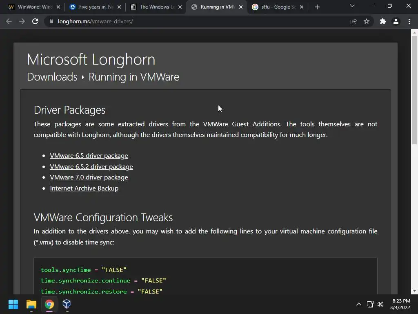Bookmark this page with the star icon
The height and width of the screenshot is (314, 418).
tap(367, 21)
